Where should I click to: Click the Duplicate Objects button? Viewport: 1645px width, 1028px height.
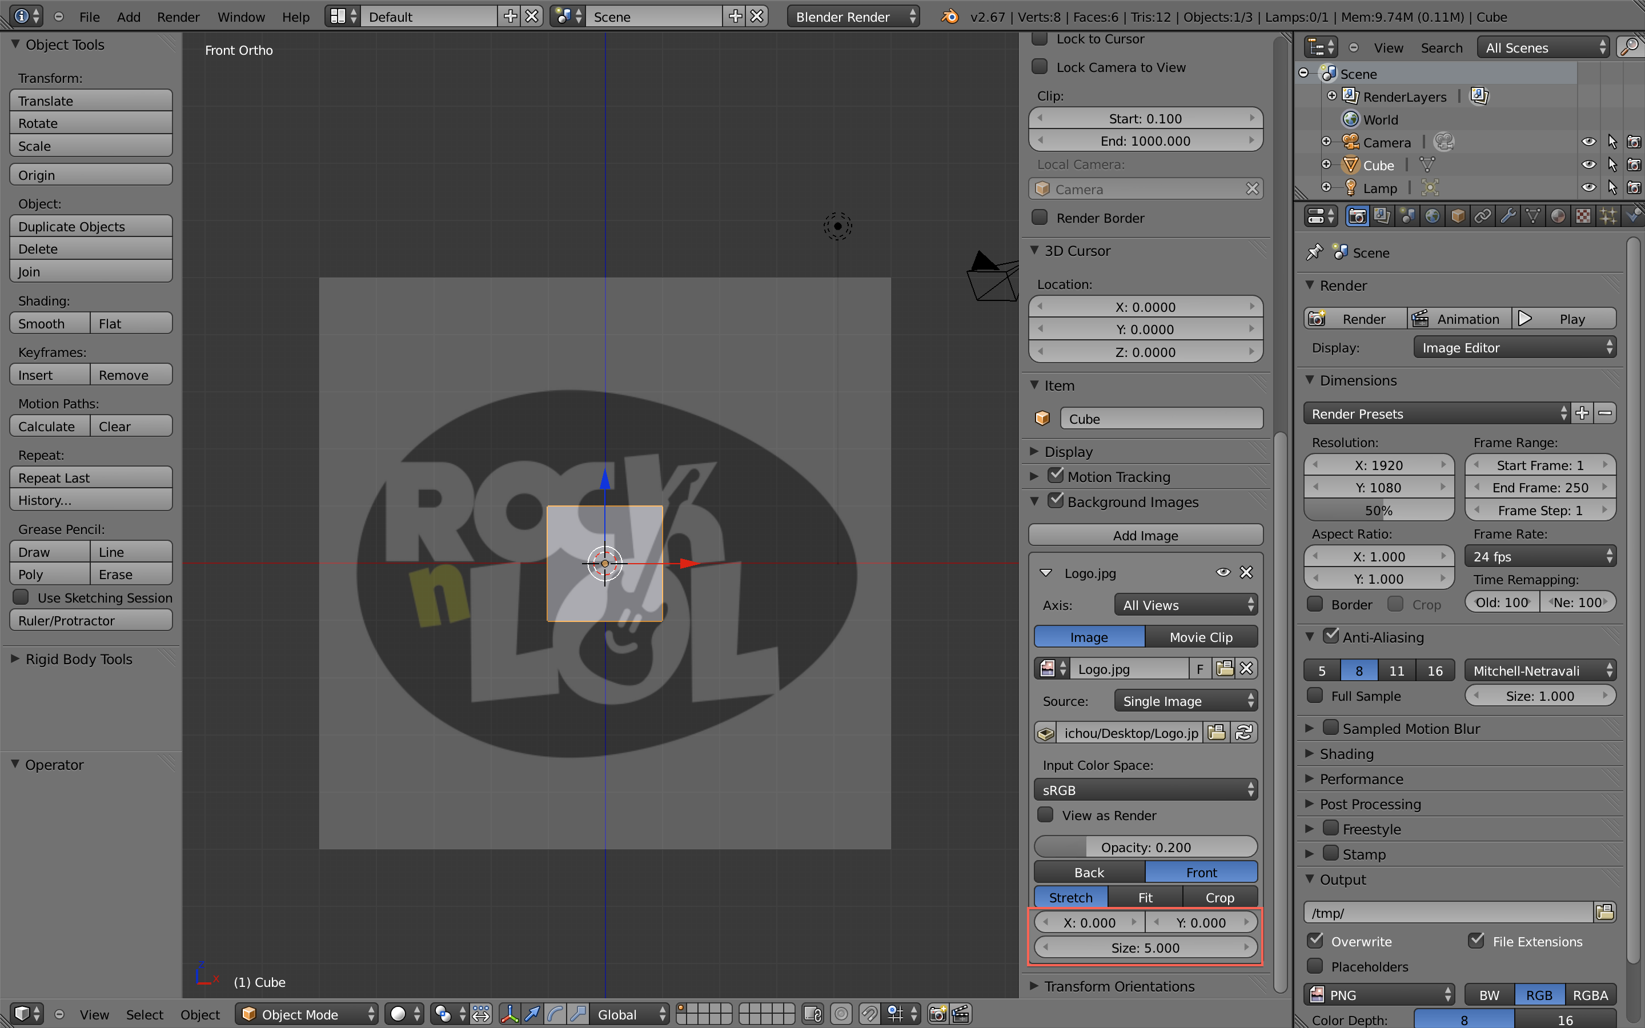click(x=91, y=226)
